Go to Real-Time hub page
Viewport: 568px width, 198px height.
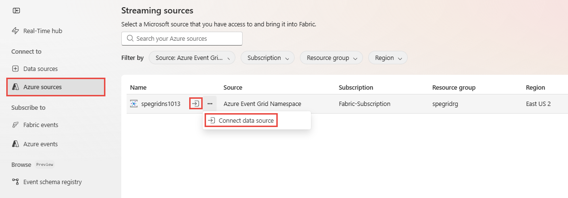point(43,31)
